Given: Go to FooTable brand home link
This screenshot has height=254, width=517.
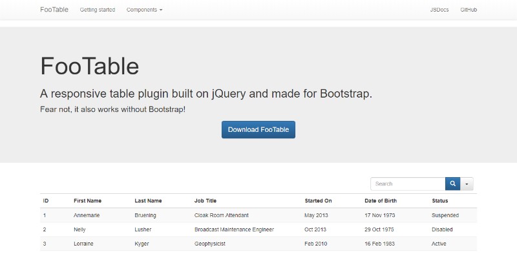Looking at the screenshot, I should tap(54, 10).
